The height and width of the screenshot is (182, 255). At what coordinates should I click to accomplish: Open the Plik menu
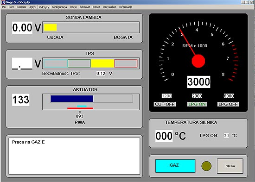(4, 7)
